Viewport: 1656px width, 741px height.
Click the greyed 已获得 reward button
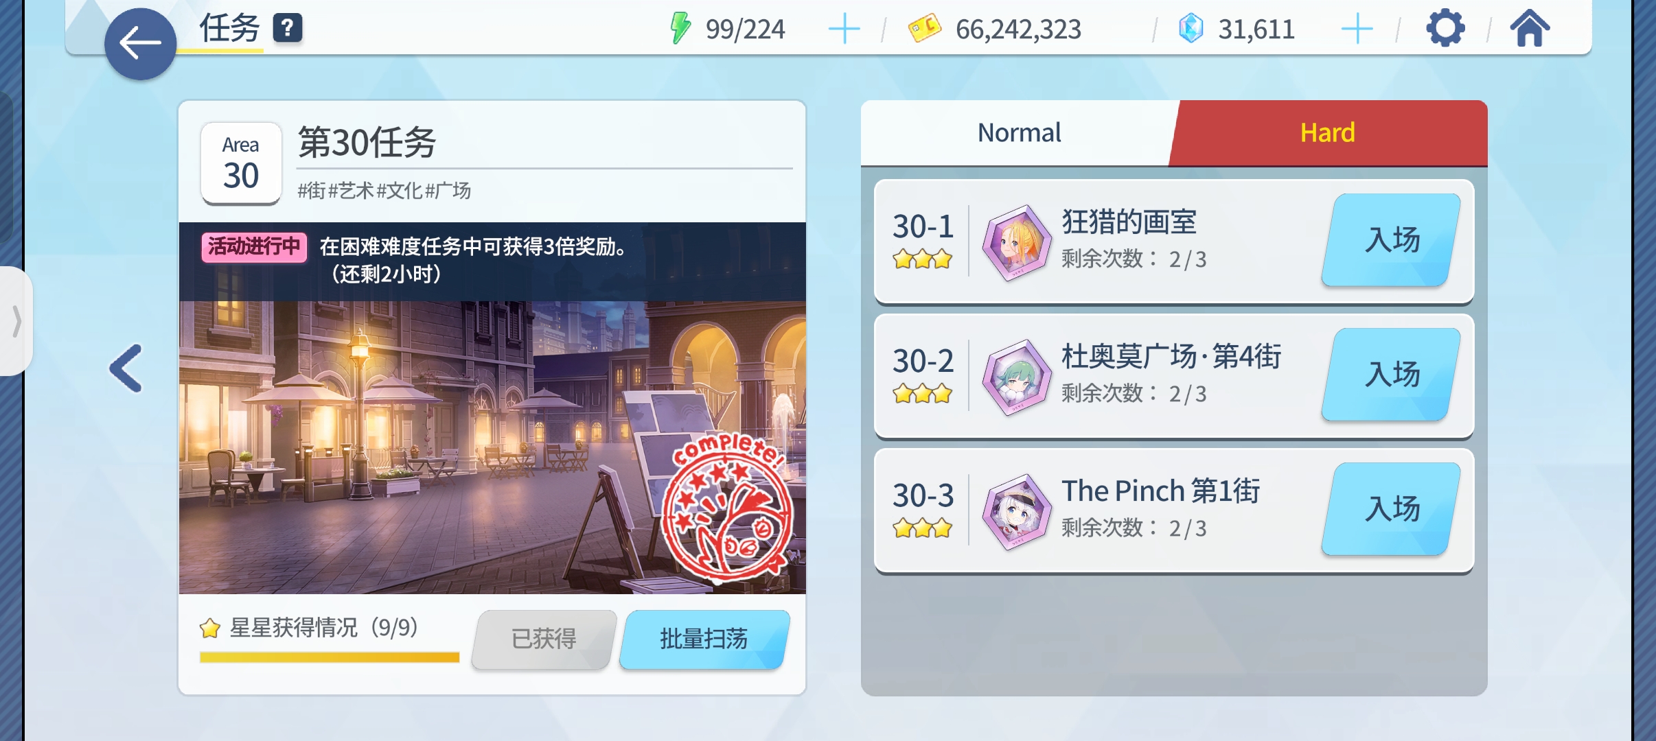pyautogui.click(x=544, y=639)
